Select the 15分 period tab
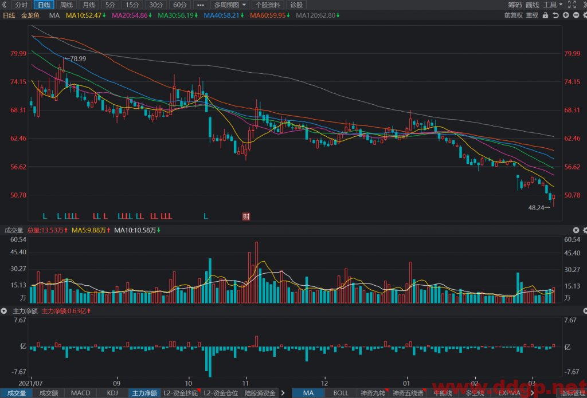Viewport: 587px width, 398px height. (x=132, y=5)
